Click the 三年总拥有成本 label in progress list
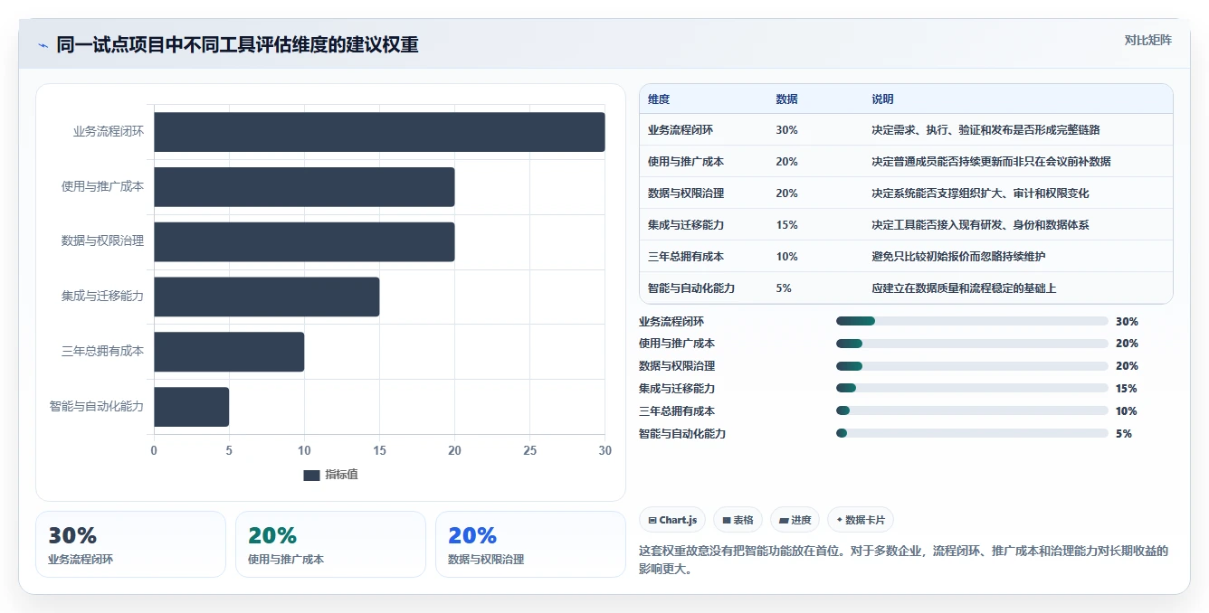 677,411
